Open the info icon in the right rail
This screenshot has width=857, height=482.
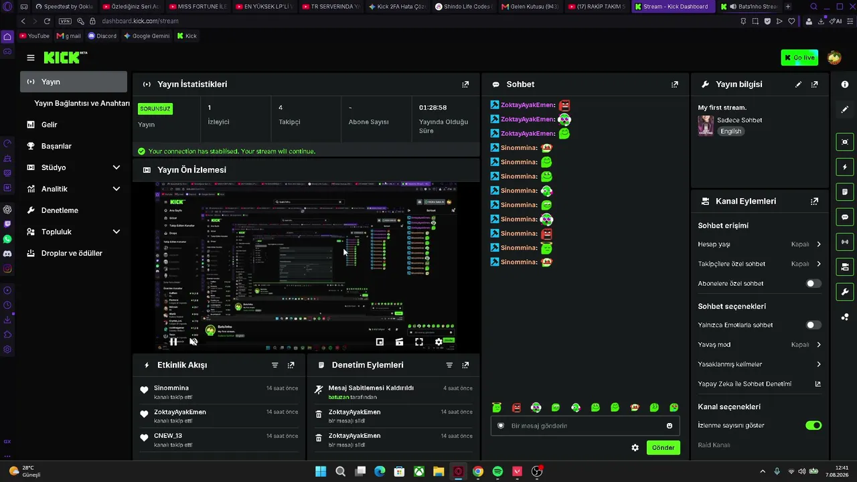coord(845,84)
